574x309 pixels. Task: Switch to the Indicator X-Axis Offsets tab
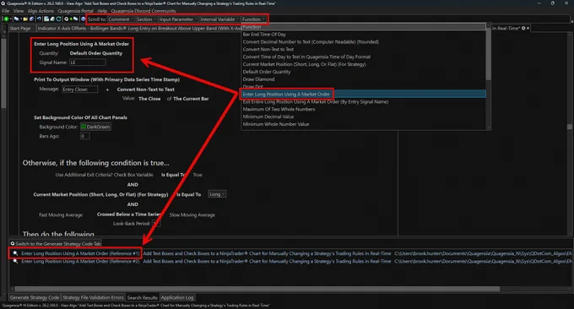139,28
